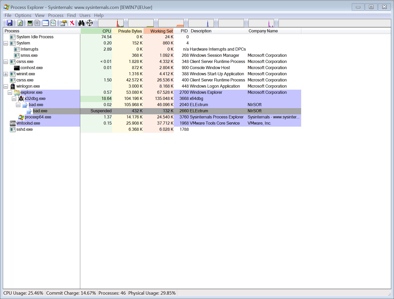Open the physical memory mini graph in toolbar
This screenshot has height=299, width=394.
pyautogui.click(x=171, y=23)
